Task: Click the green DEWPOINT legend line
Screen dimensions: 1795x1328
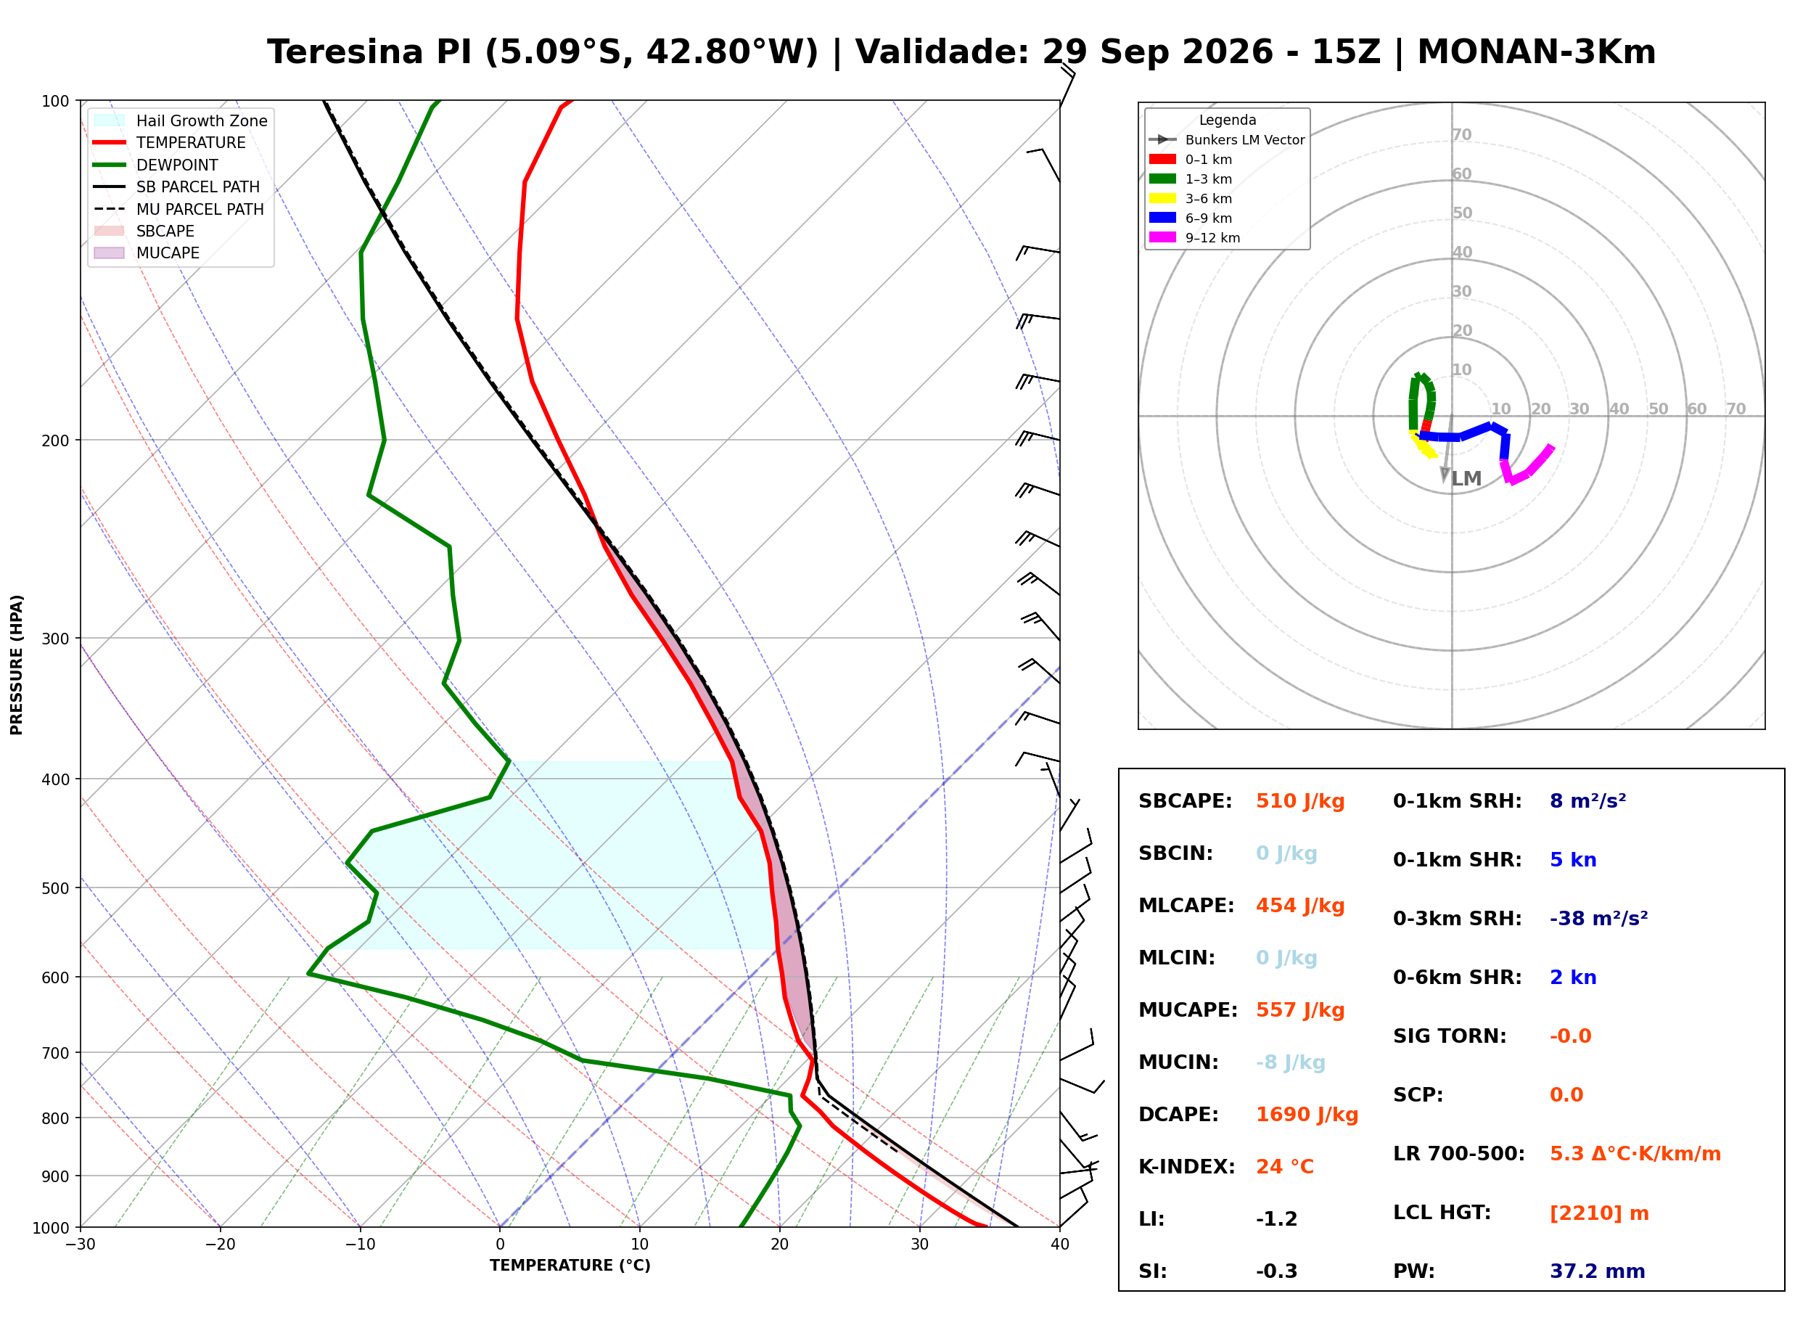Action: pyautogui.click(x=110, y=165)
